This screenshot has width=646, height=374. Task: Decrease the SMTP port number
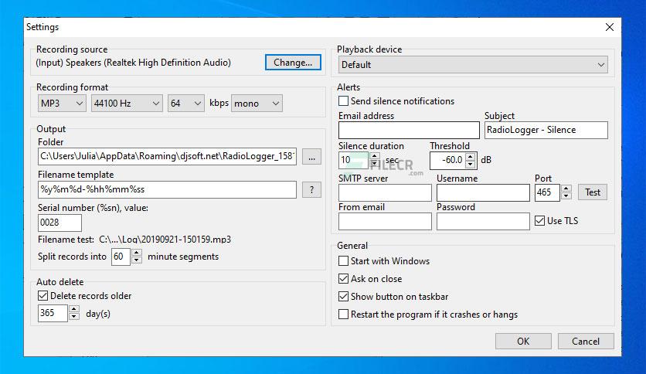(566, 195)
